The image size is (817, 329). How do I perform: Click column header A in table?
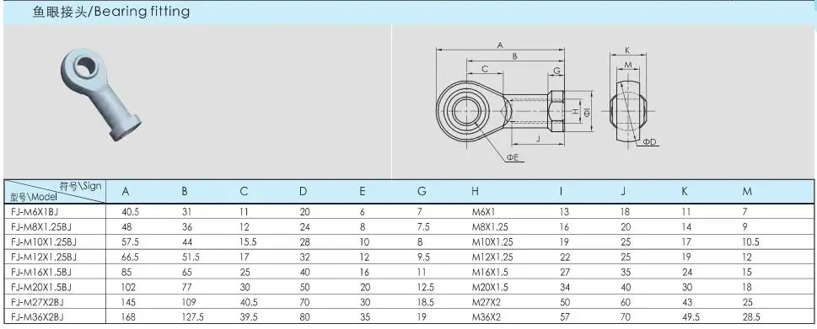[126, 192]
